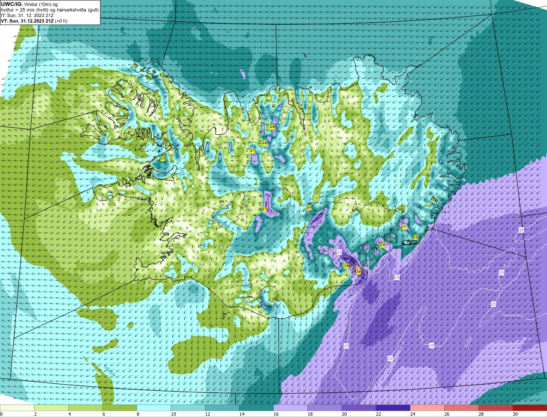Select the 8–10 m/s light cyan legend swatch
Image resolution: width=547 pixels, height=417 pixels.
(x=154, y=408)
